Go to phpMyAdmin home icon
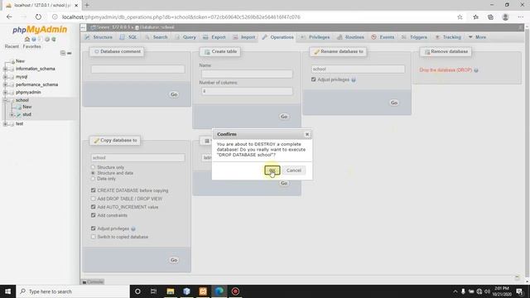The image size is (530, 298). pos(27,39)
